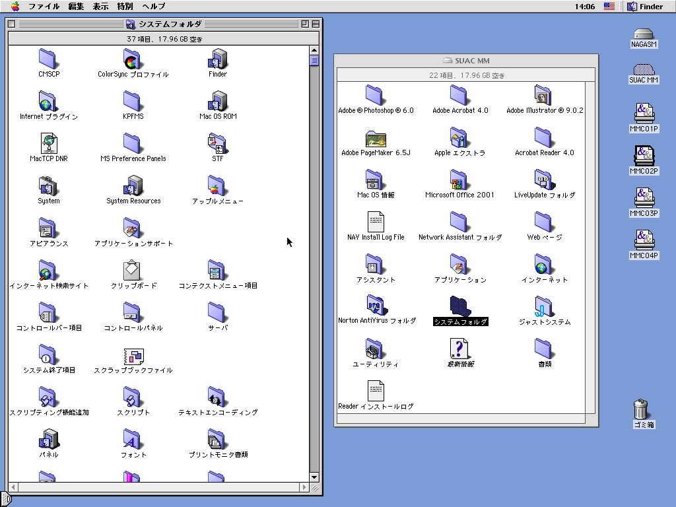Select the Finder file in システムフォルダ
Screen dimensions: 676x507
pyautogui.click(x=218, y=59)
